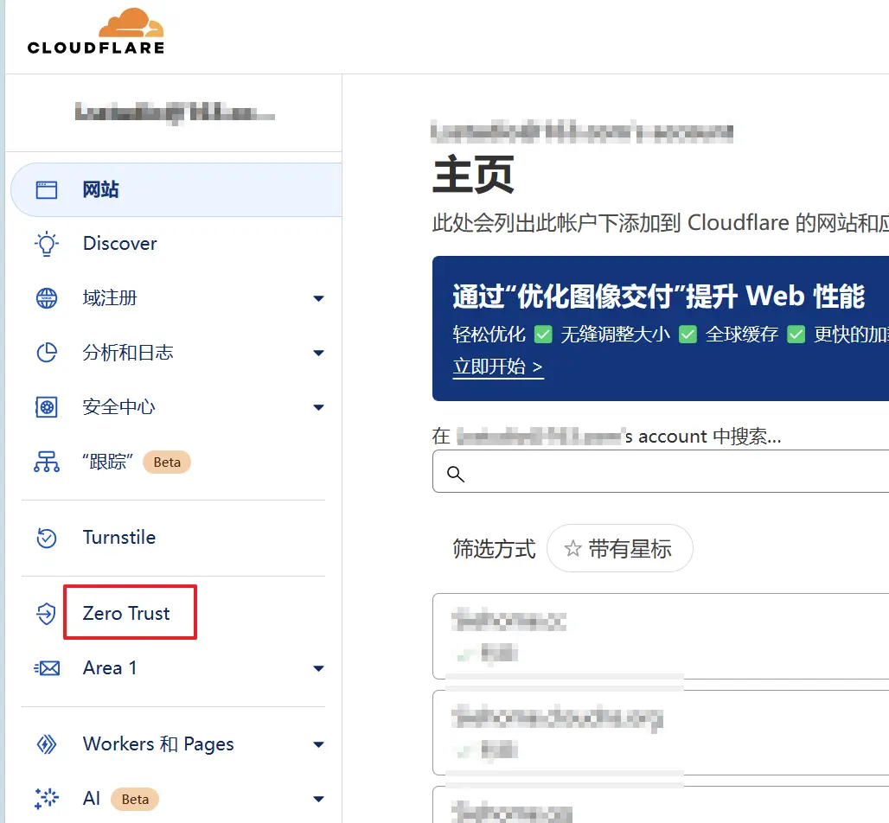The height and width of the screenshot is (823, 889).
Task: Open the first blurred site card
Action: coord(661,636)
